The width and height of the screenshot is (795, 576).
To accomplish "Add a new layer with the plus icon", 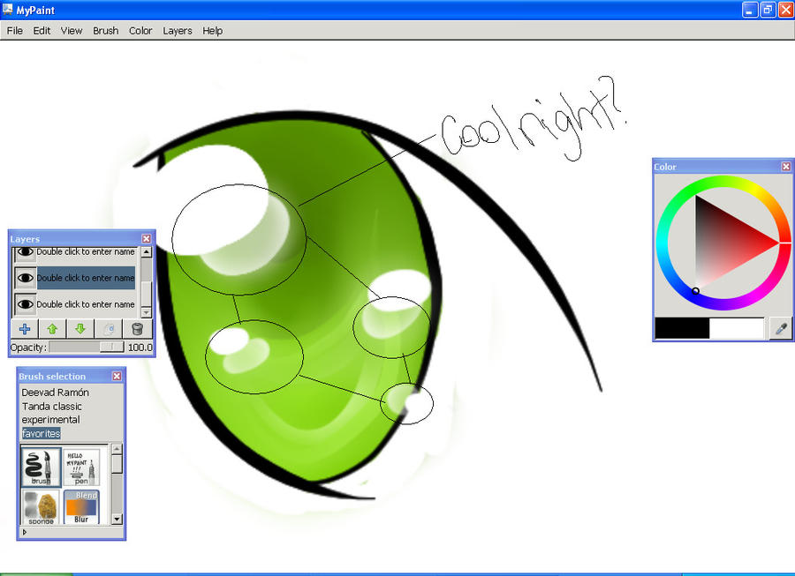I will click(25, 329).
